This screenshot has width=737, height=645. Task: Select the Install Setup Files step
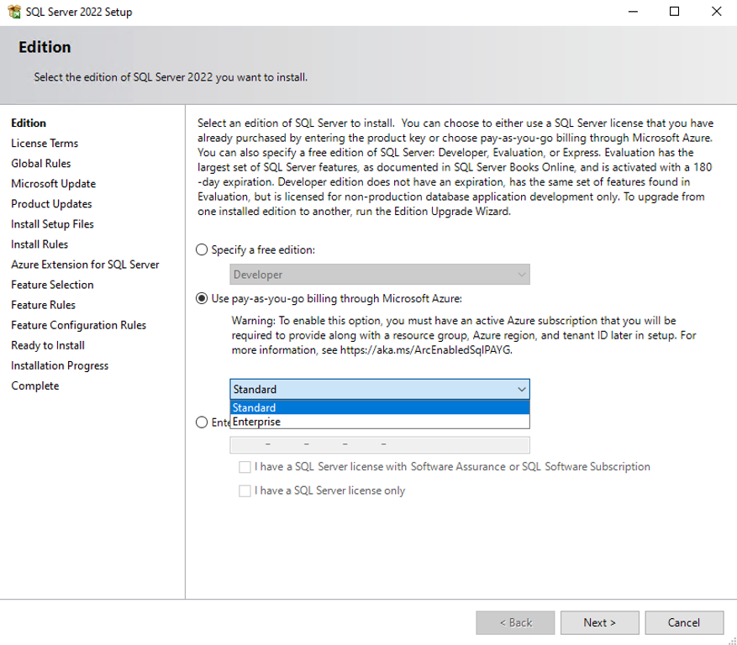(x=53, y=224)
